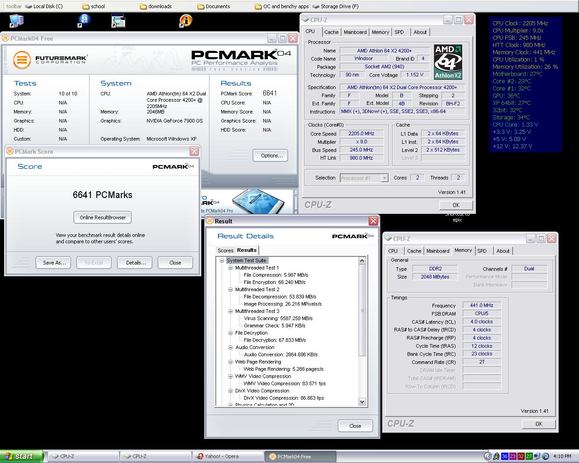Screen dimensions: 579x463
Task: Click AIM running man tray icon
Action: (496, 456)
